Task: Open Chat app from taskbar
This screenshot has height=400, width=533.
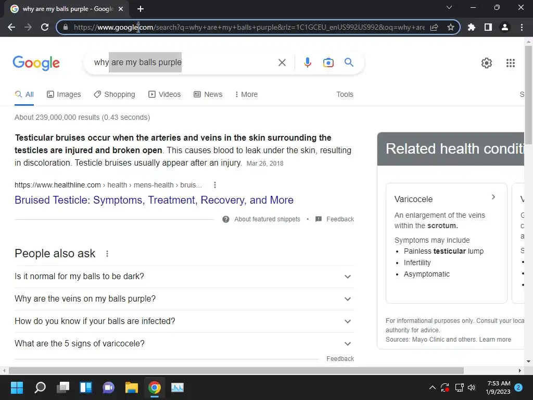Action: pyautogui.click(x=108, y=387)
